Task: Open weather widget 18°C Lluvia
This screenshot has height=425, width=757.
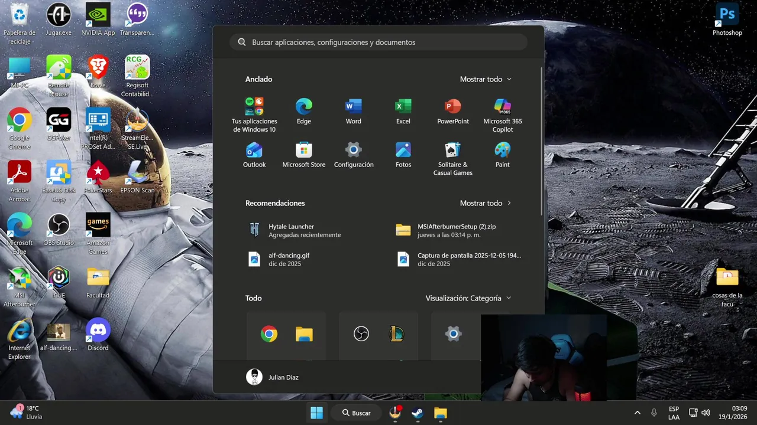Action: click(26, 413)
